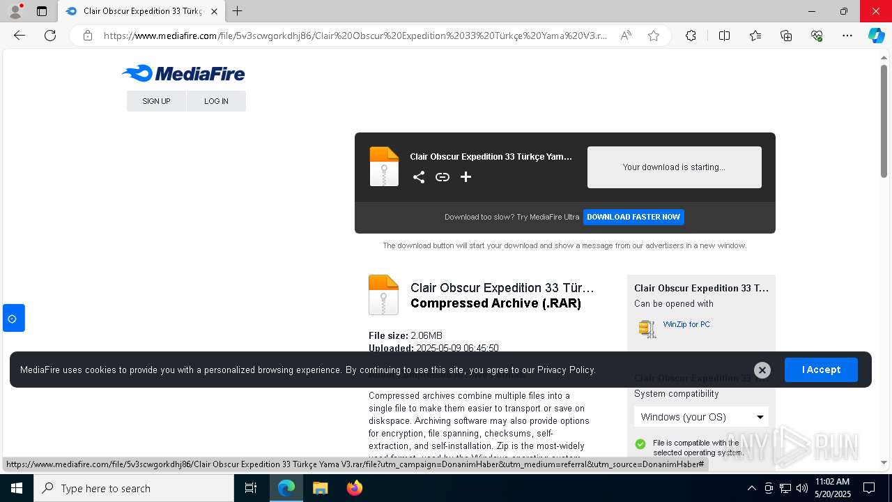
Task: Open the Windows Start menu
Action: point(17,488)
